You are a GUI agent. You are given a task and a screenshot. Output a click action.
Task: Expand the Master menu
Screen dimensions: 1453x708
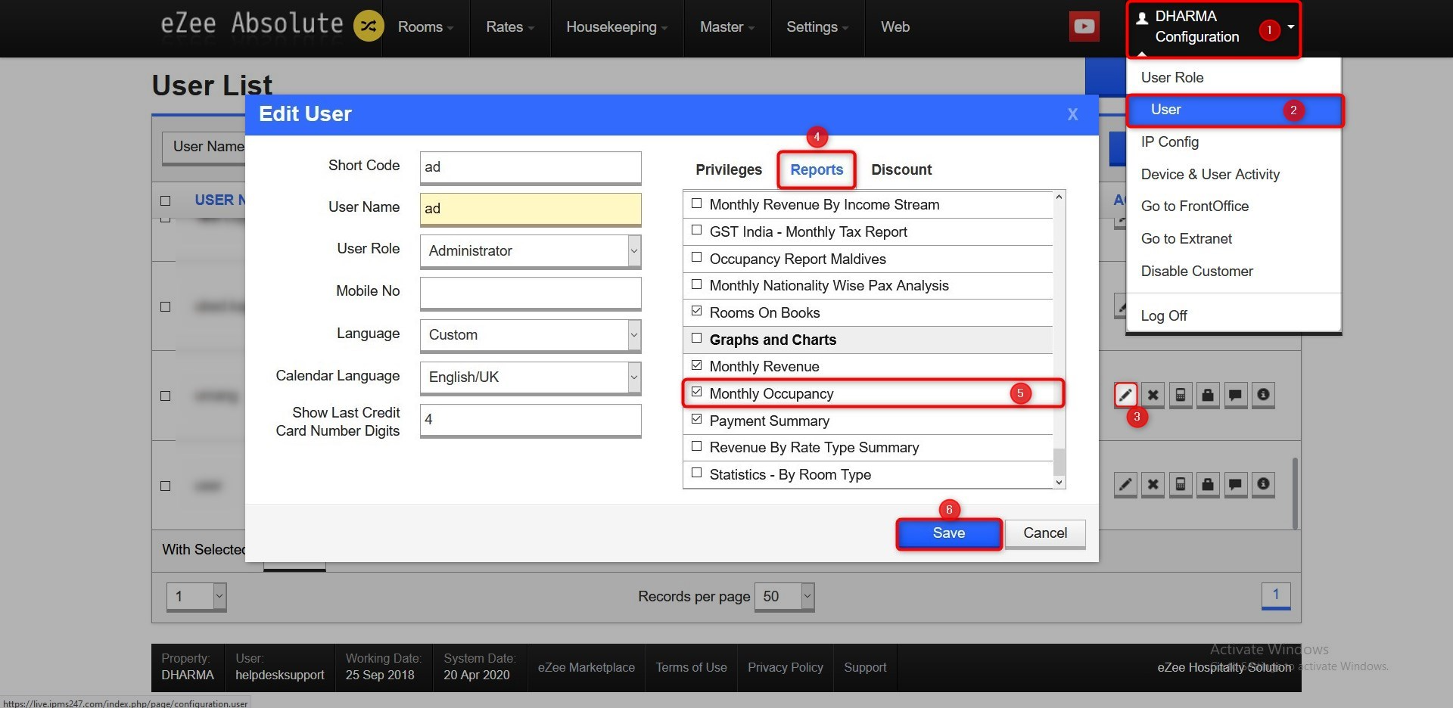tap(727, 27)
